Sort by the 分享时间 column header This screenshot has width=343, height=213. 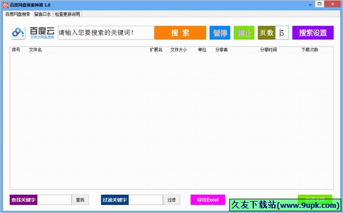tap(268, 50)
